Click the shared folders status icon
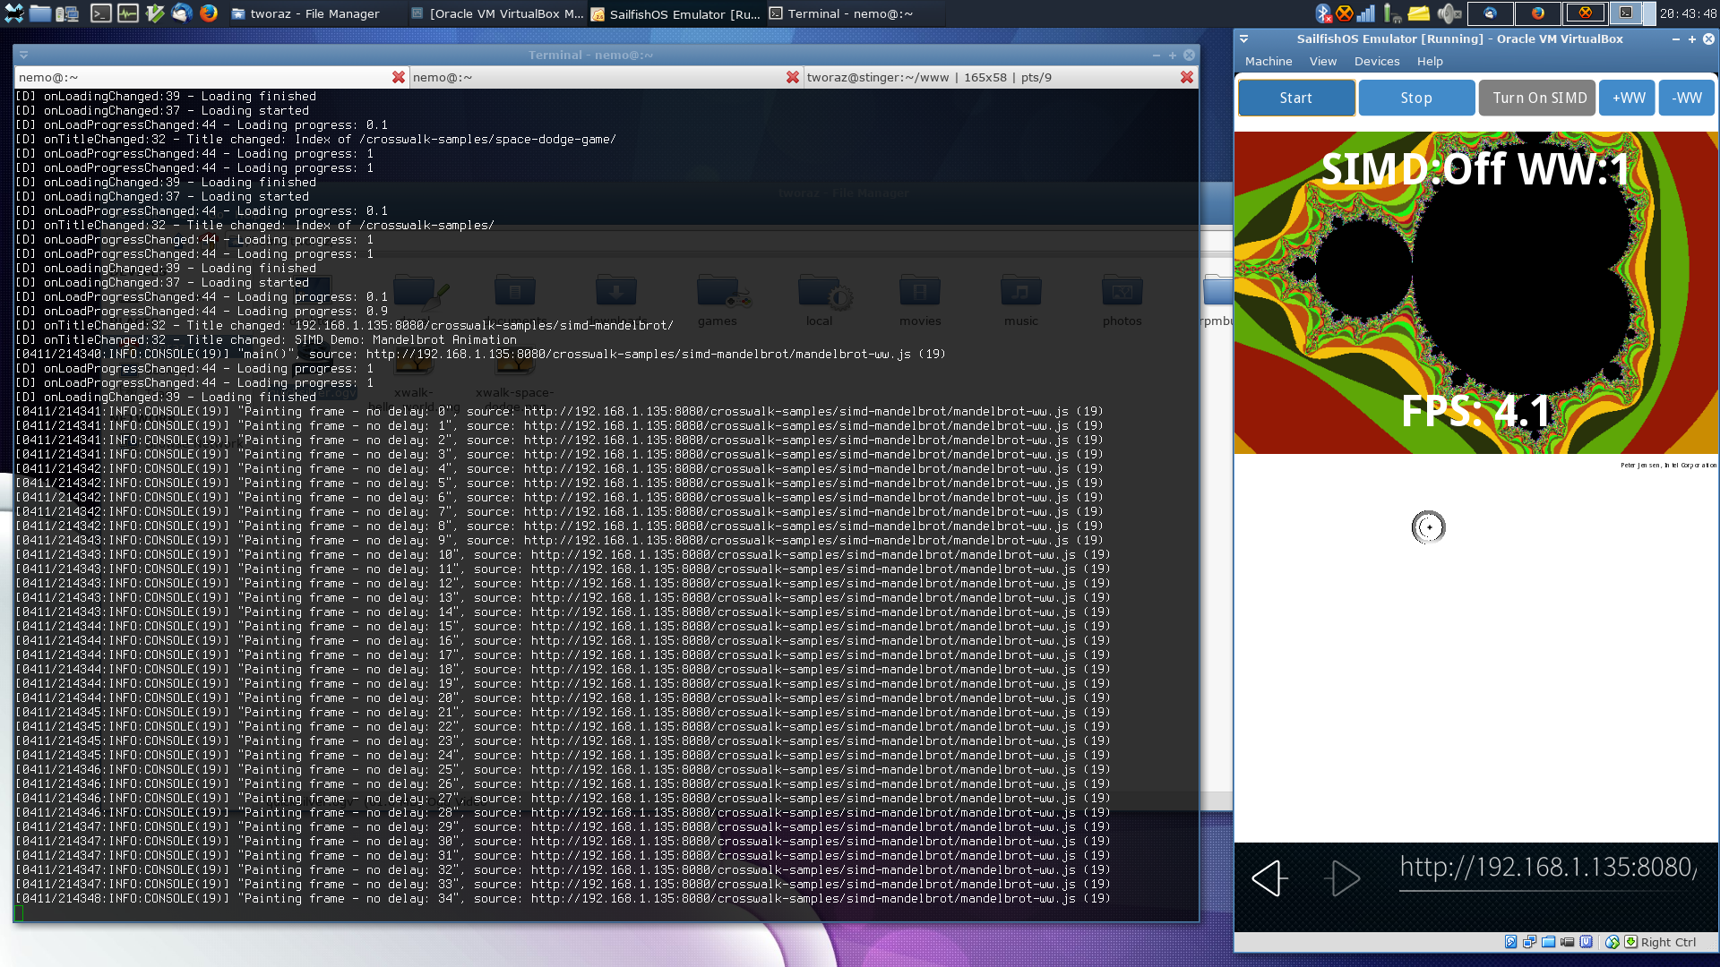The width and height of the screenshot is (1720, 967). click(x=1549, y=942)
